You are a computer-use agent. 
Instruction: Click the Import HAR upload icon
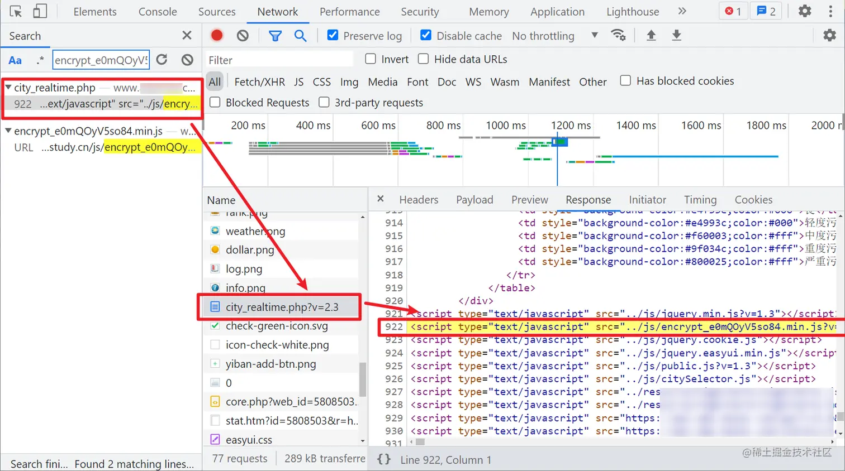(651, 36)
